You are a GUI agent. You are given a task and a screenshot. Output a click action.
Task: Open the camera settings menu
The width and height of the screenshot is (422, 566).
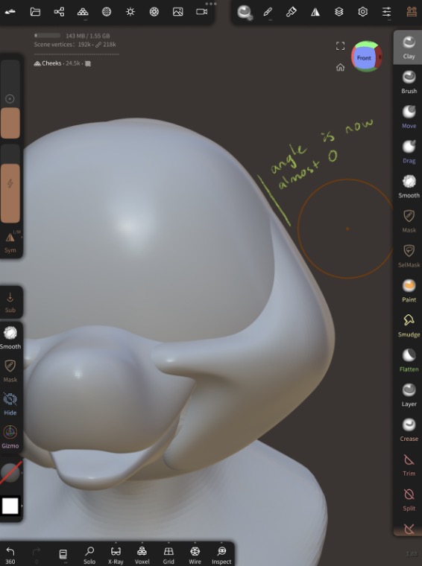click(x=201, y=12)
